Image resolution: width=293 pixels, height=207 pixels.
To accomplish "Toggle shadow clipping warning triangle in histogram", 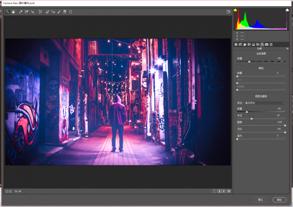I will click(x=236, y=10).
